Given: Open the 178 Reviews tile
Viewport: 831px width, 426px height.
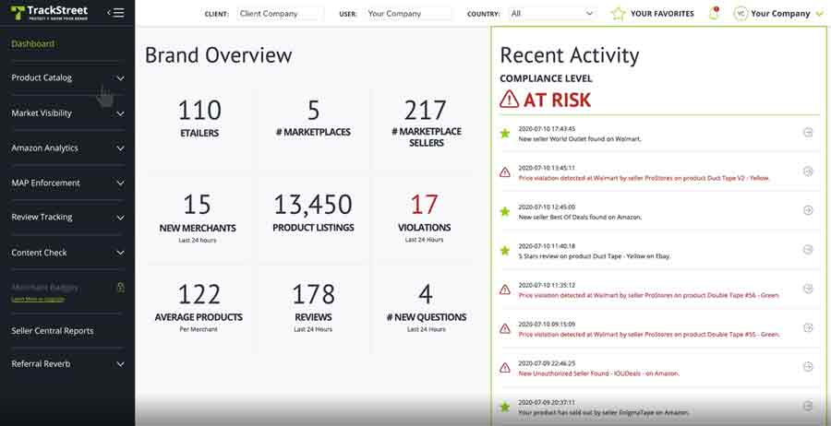Looking at the screenshot, I should 313,309.
